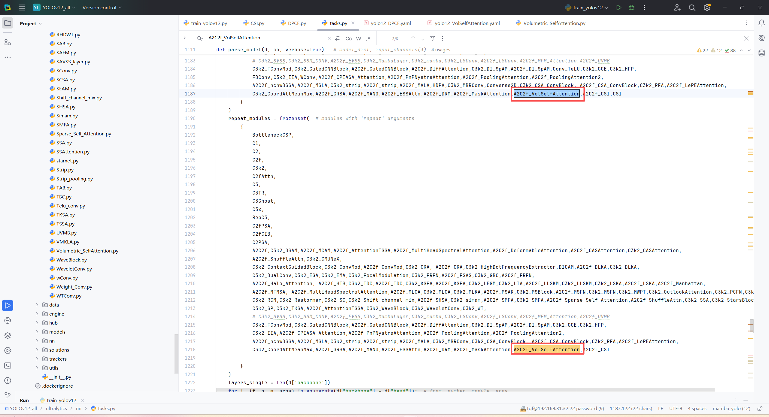This screenshot has width=769, height=417.
Task: Open the Terminal tool window
Action: point(8,365)
